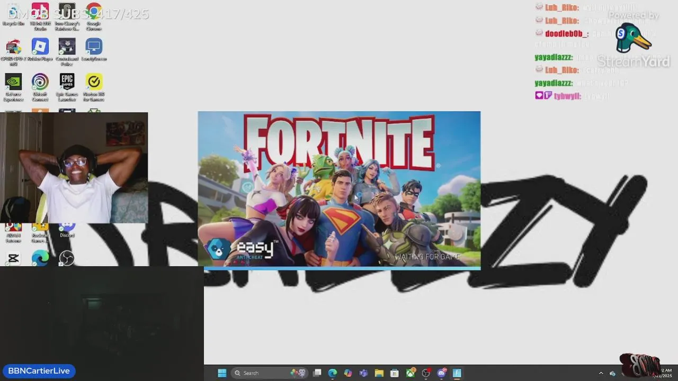Select the Fortnite taskbar icon

[457, 373]
